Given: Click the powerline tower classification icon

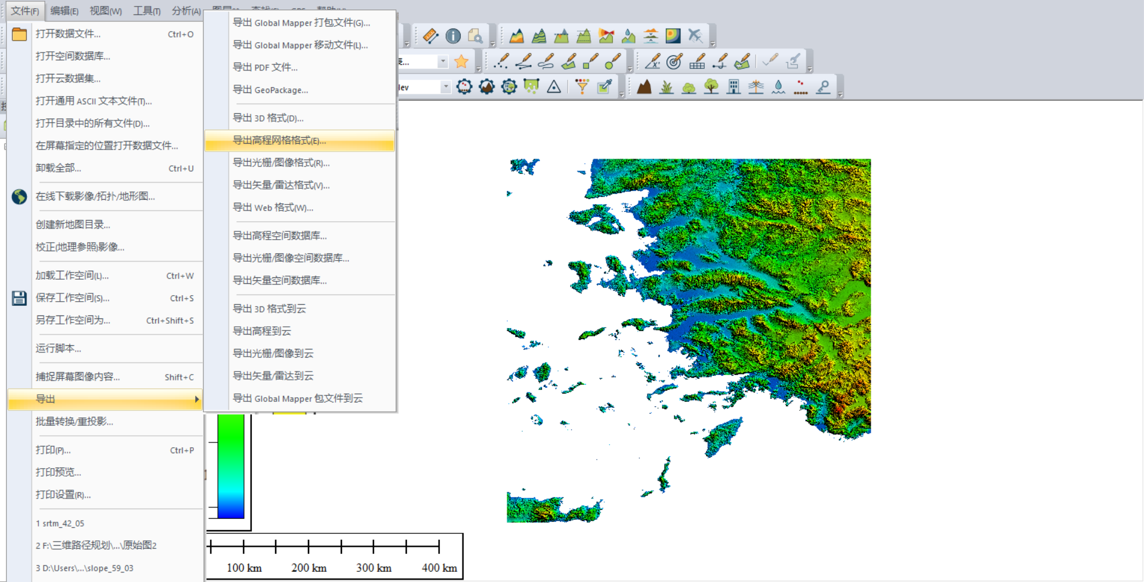Looking at the screenshot, I should tap(756, 86).
